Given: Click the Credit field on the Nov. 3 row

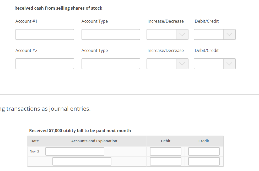Looking at the screenshot, I should [x=204, y=151].
